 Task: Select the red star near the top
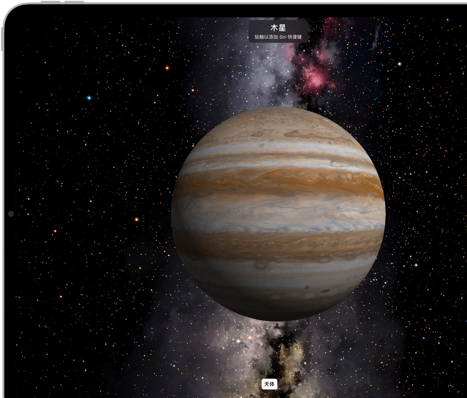[167, 68]
